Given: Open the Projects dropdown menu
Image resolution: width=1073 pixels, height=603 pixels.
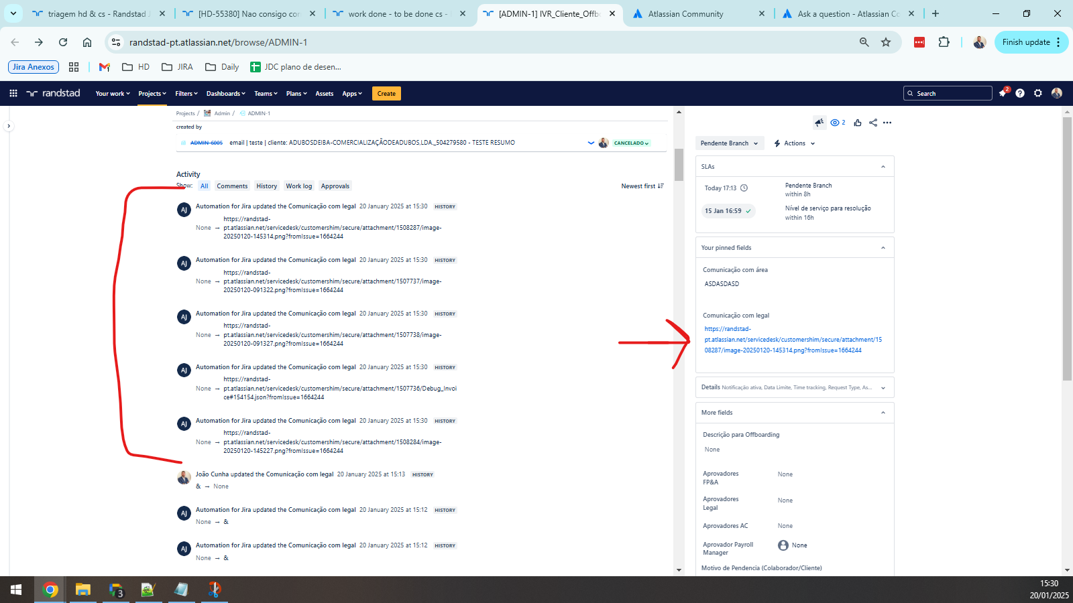Looking at the screenshot, I should pos(152,94).
